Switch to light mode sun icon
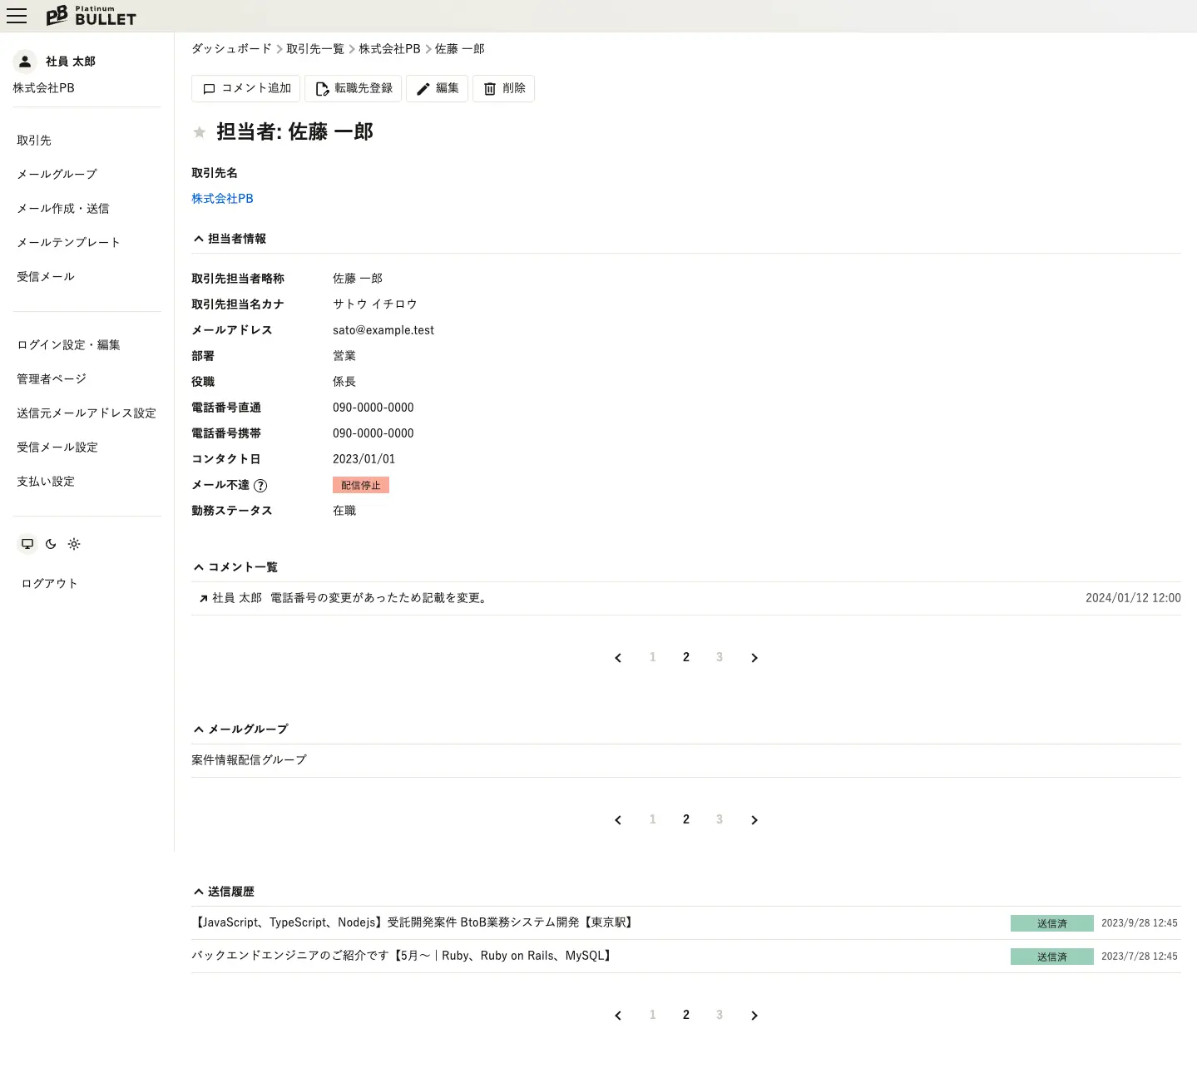The image size is (1197, 1068). pyautogui.click(x=74, y=544)
